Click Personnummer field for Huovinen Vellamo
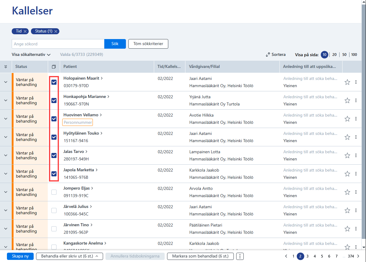The width and height of the screenshot is (366, 262). coord(78,122)
